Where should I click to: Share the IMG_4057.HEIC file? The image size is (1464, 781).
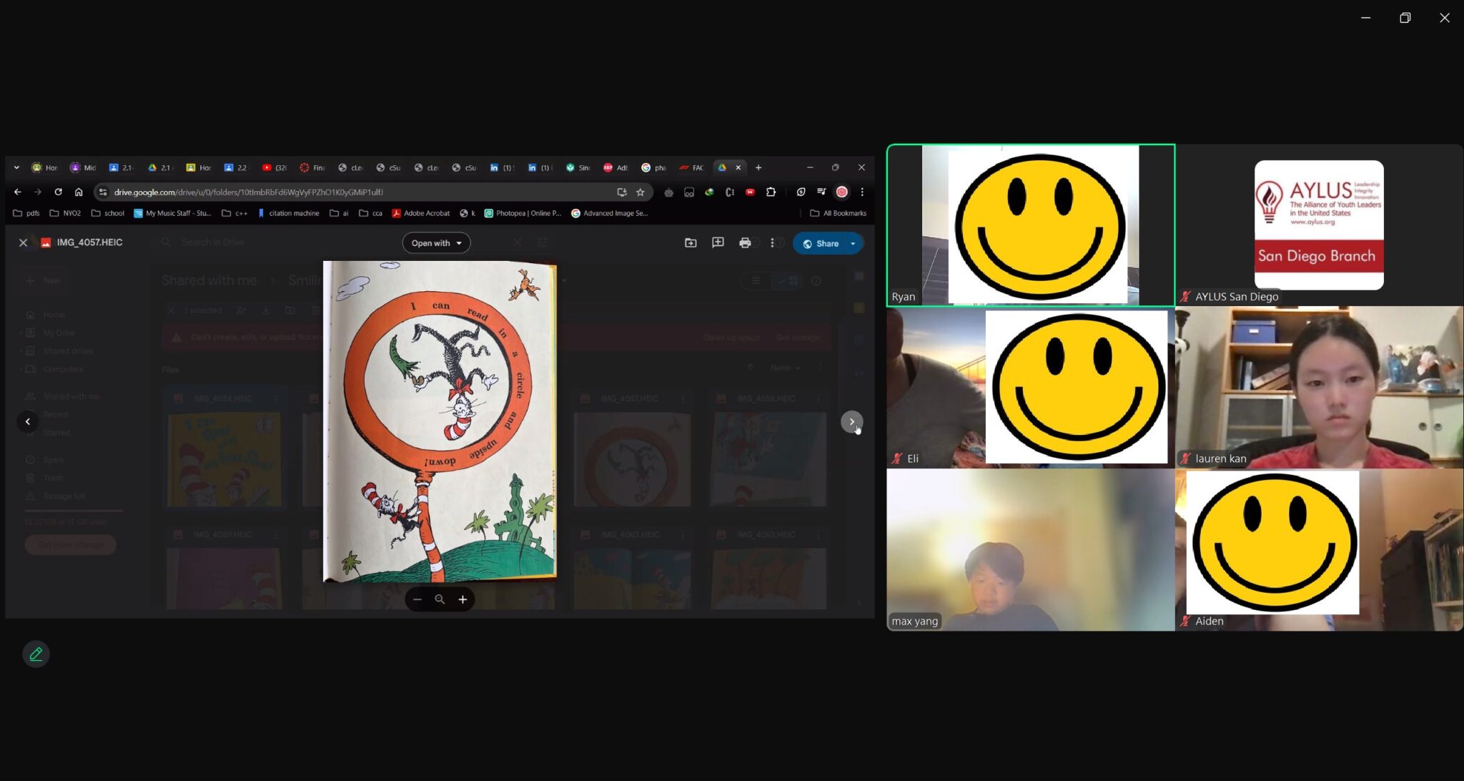[821, 243]
